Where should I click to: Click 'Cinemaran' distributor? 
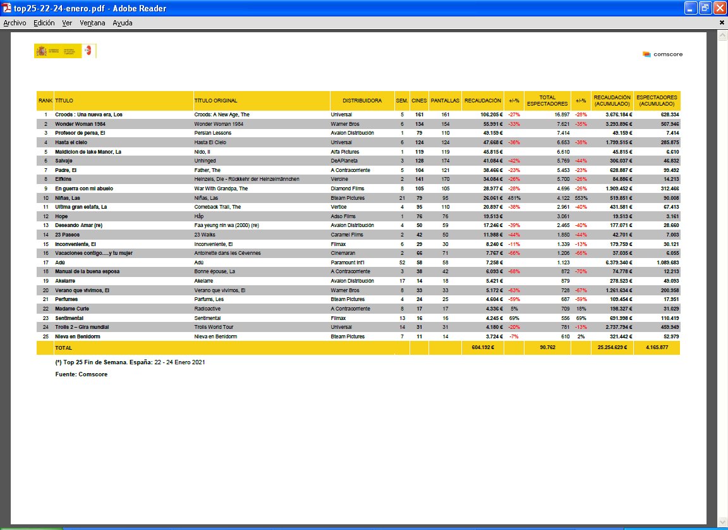(x=343, y=253)
